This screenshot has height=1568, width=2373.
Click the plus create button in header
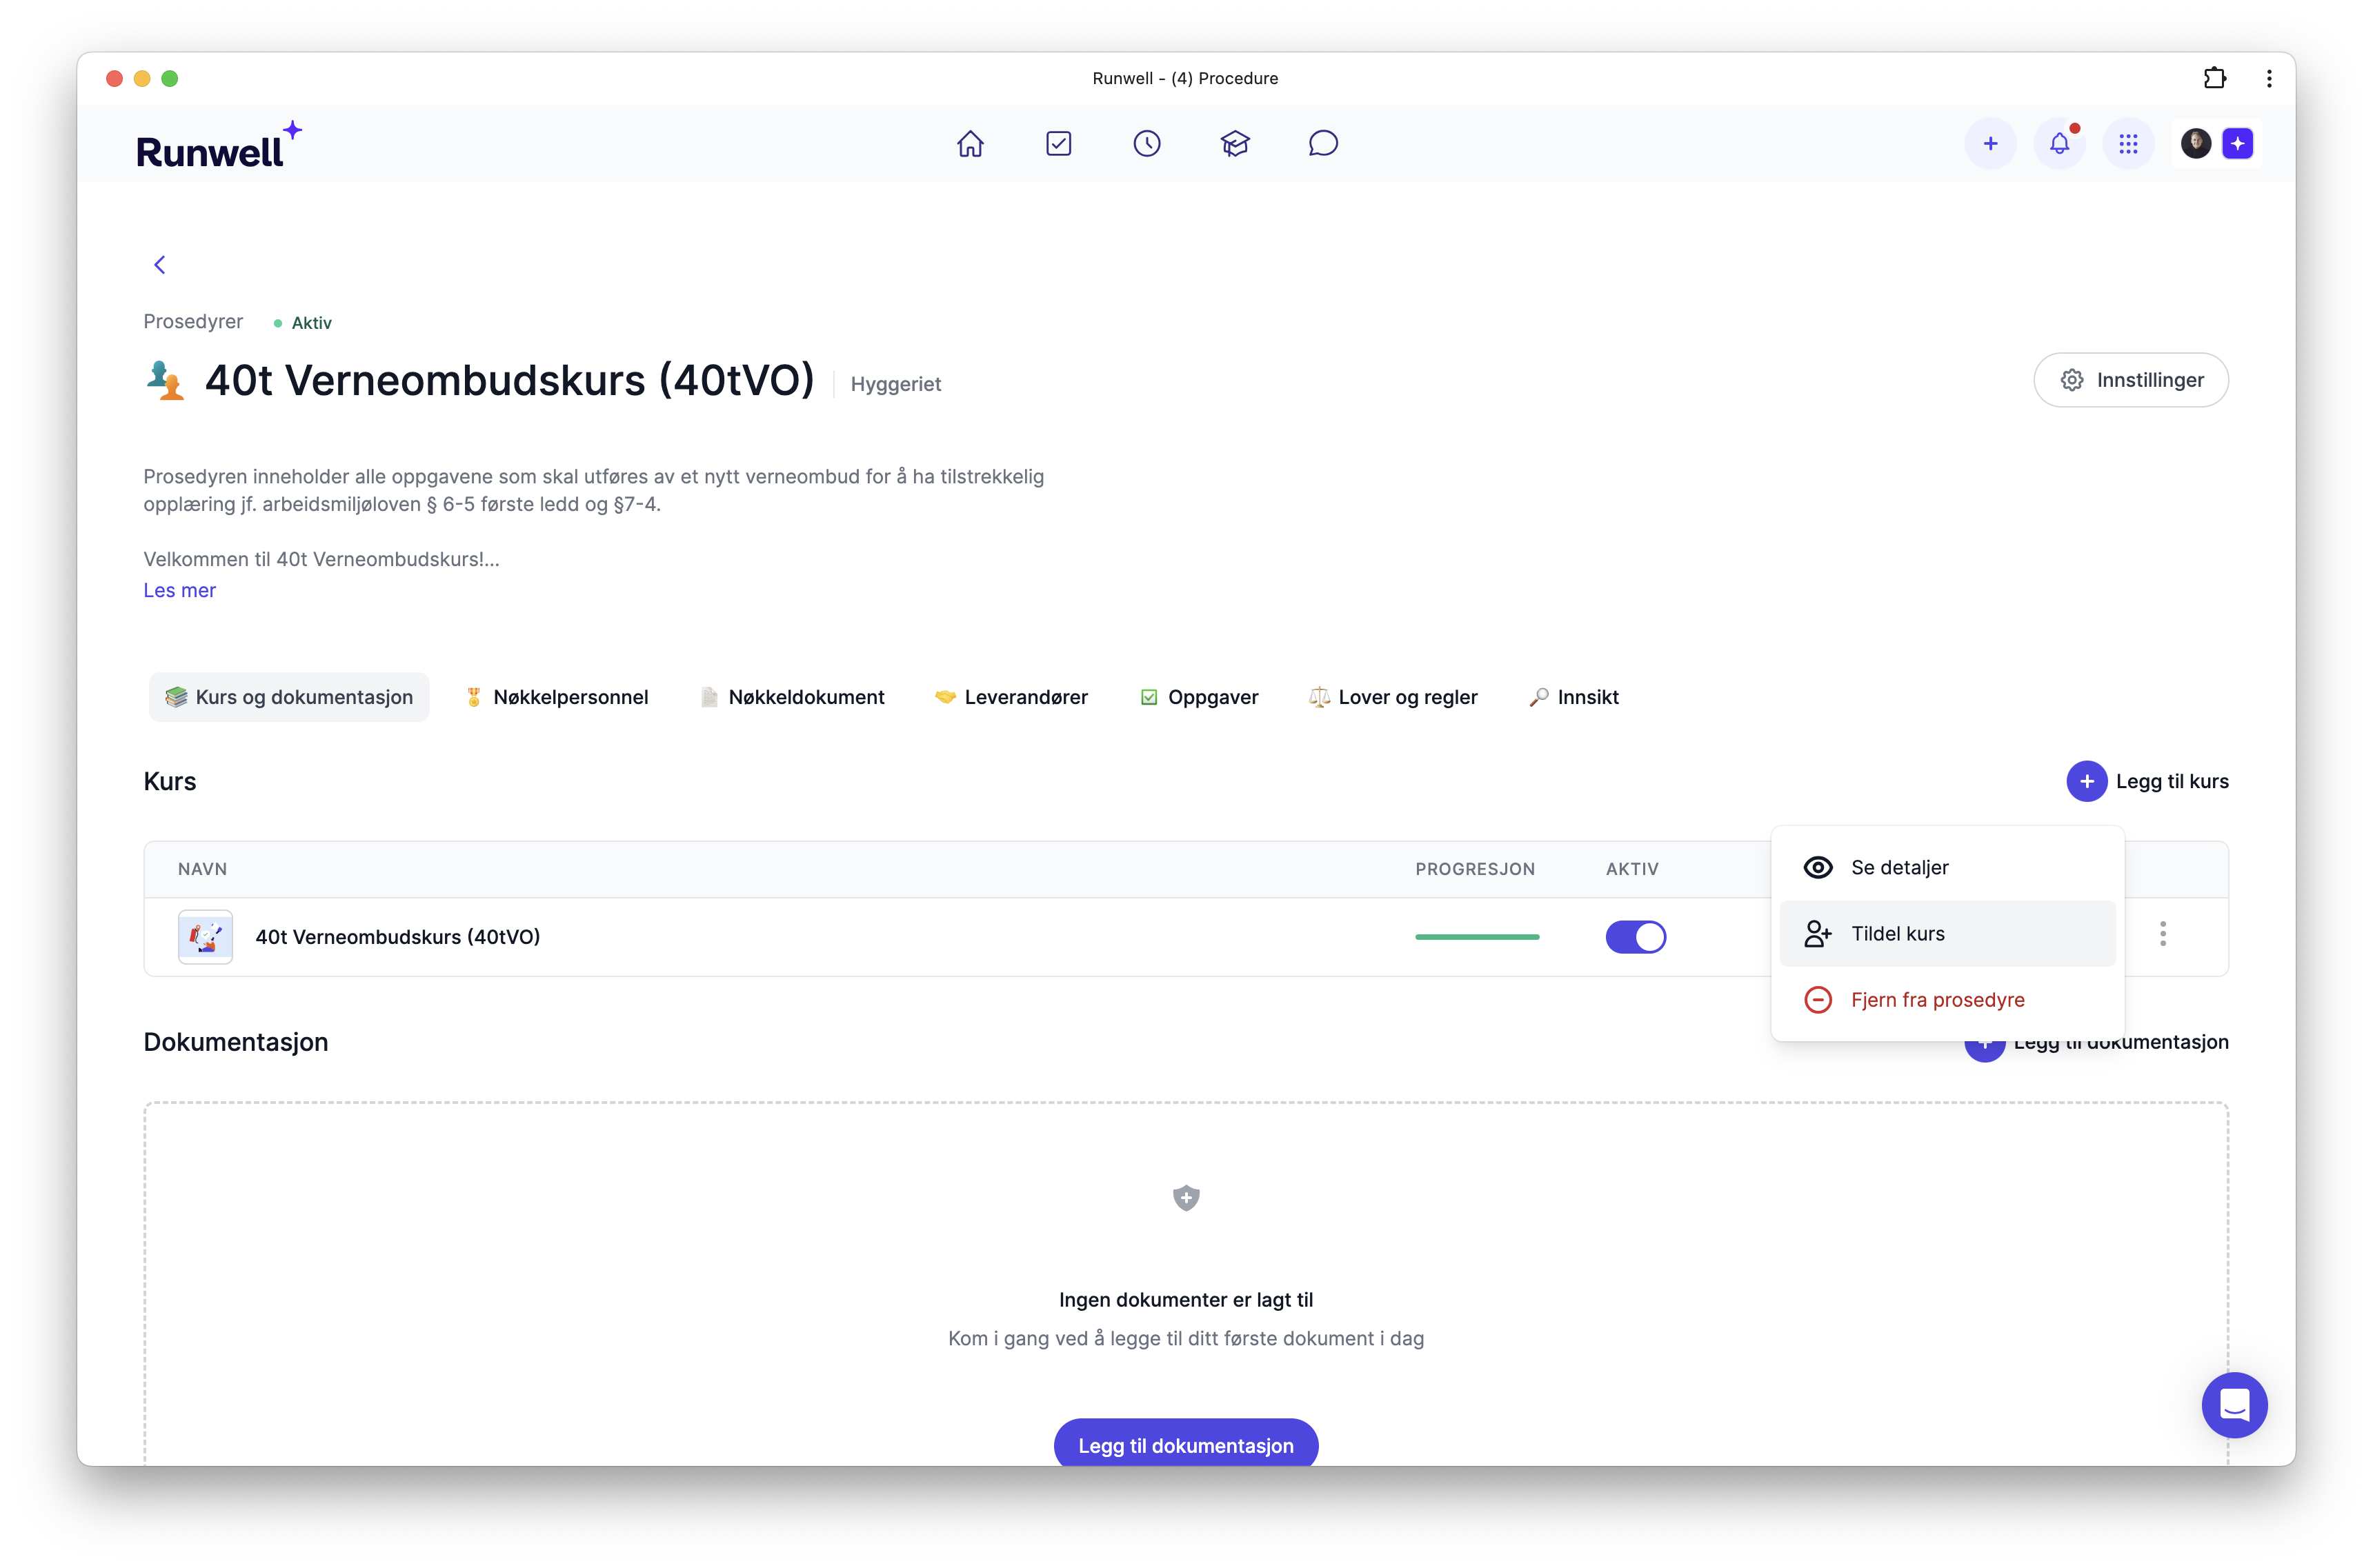pos(1990,144)
